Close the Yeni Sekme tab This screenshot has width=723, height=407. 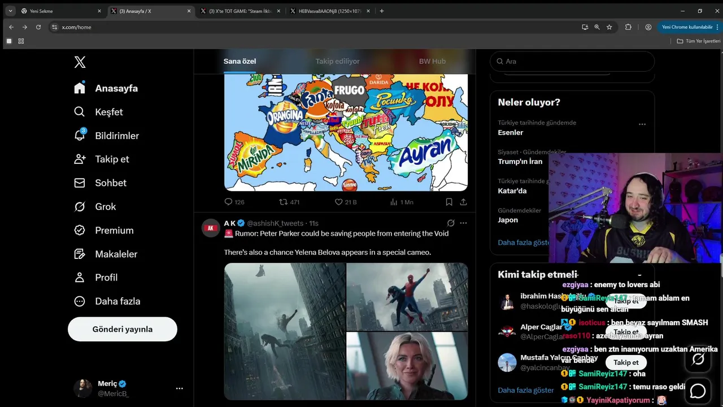click(99, 11)
